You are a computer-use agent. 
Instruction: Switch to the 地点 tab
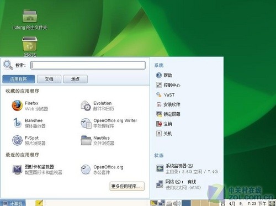[76, 79]
